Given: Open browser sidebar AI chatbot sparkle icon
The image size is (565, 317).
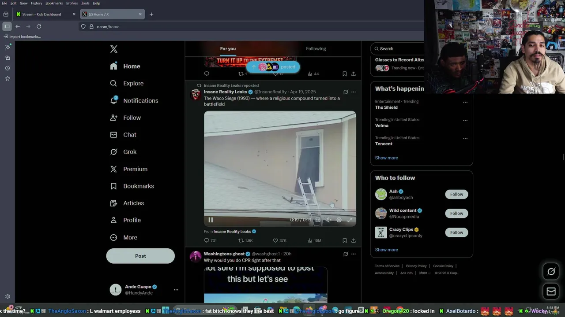Looking at the screenshot, I should (x=8, y=47).
